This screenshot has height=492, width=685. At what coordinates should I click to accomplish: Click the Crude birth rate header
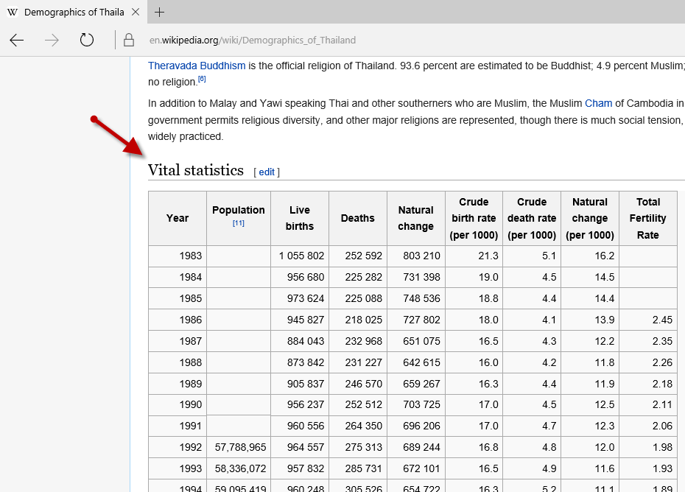click(474, 219)
